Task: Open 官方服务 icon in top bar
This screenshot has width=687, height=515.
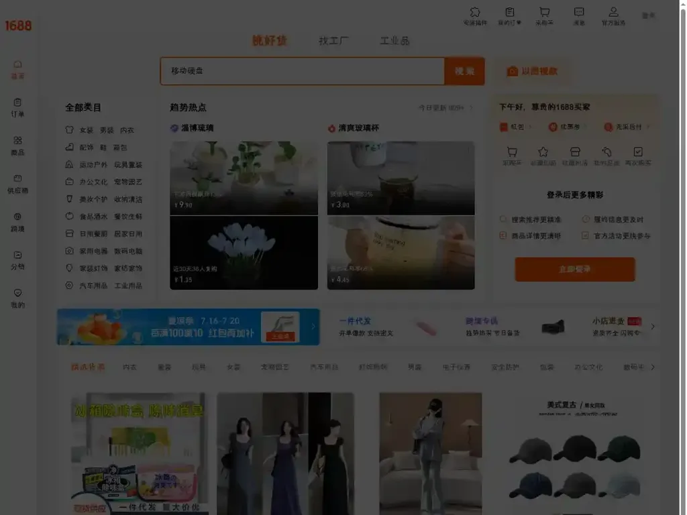Action: (613, 13)
